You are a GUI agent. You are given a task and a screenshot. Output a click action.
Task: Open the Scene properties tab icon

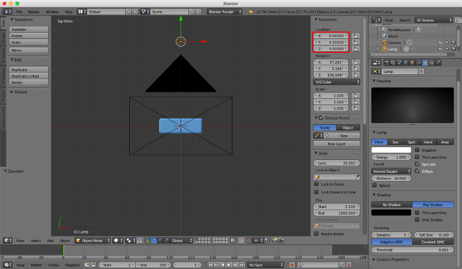[x=400, y=63]
